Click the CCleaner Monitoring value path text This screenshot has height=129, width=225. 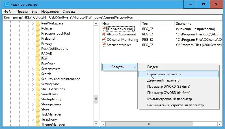point(199,40)
